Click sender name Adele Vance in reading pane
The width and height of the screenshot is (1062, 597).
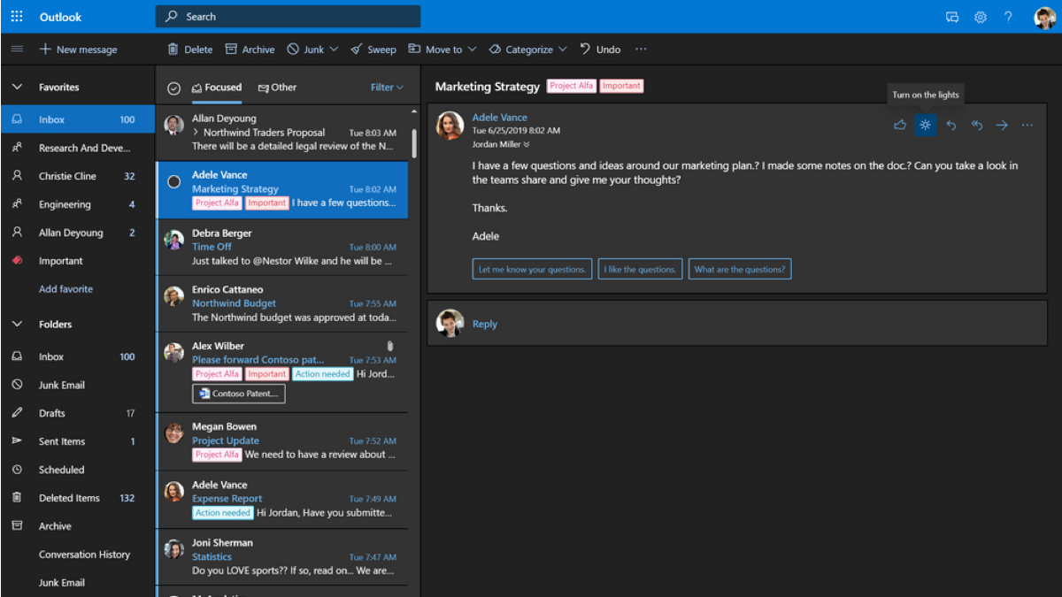click(x=500, y=118)
